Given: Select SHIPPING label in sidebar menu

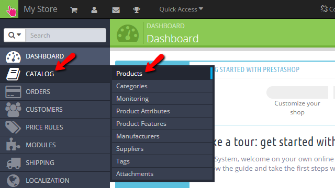Looking at the screenshot, I should [x=40, y=162].
